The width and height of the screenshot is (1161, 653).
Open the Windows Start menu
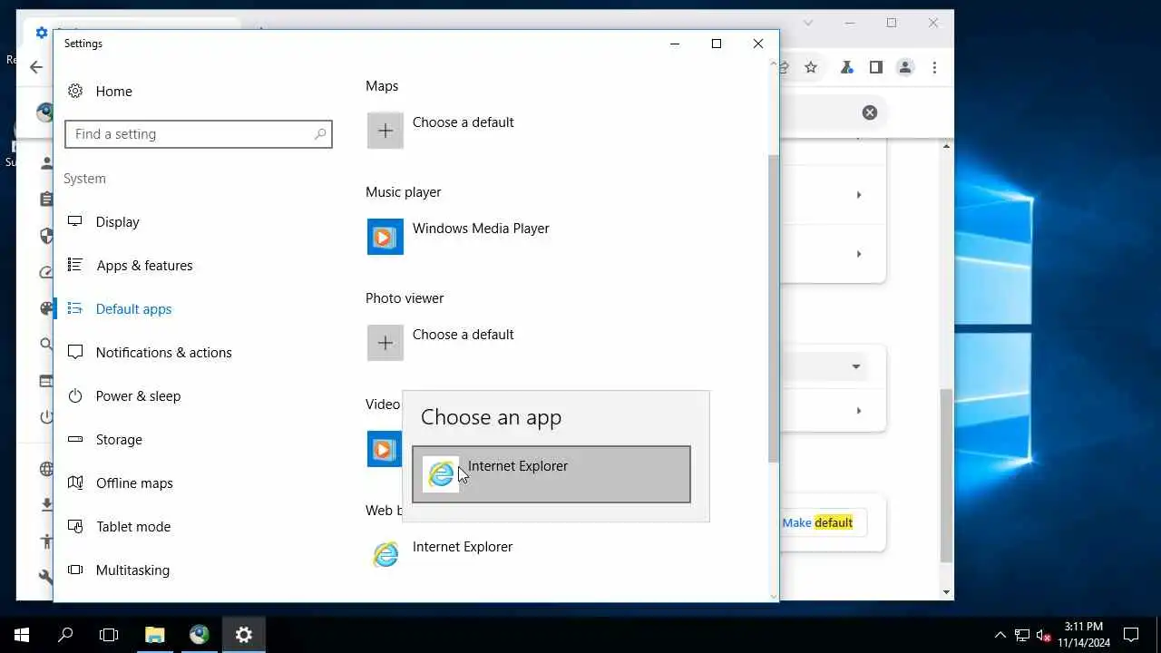pyautogui.click(x=22, y=635)
